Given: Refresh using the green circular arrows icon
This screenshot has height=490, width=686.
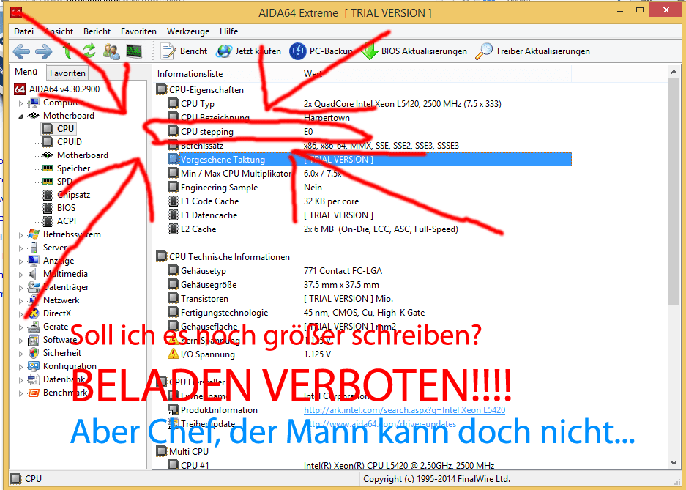Looking at the screenshot, I should coord(89,51).
